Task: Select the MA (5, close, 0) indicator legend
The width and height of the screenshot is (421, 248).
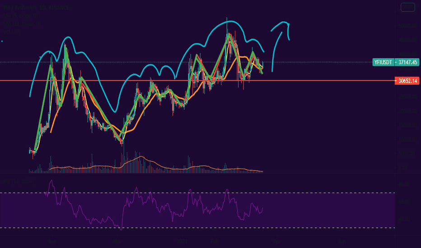Action: tap(20, 16)
